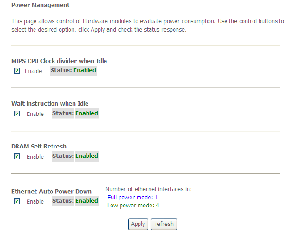Uncheck MIPS CPU Clock divider Enable checkbox

pyautogui.click(x=17, y=71)
